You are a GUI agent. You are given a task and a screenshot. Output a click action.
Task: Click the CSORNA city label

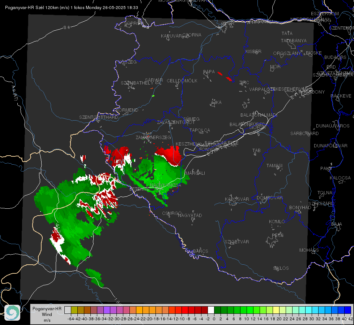coord(192,35)
